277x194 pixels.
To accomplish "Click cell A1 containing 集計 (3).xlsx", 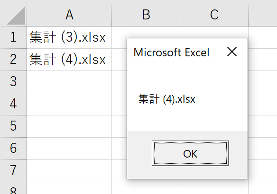I will click(x=69, y=37).
